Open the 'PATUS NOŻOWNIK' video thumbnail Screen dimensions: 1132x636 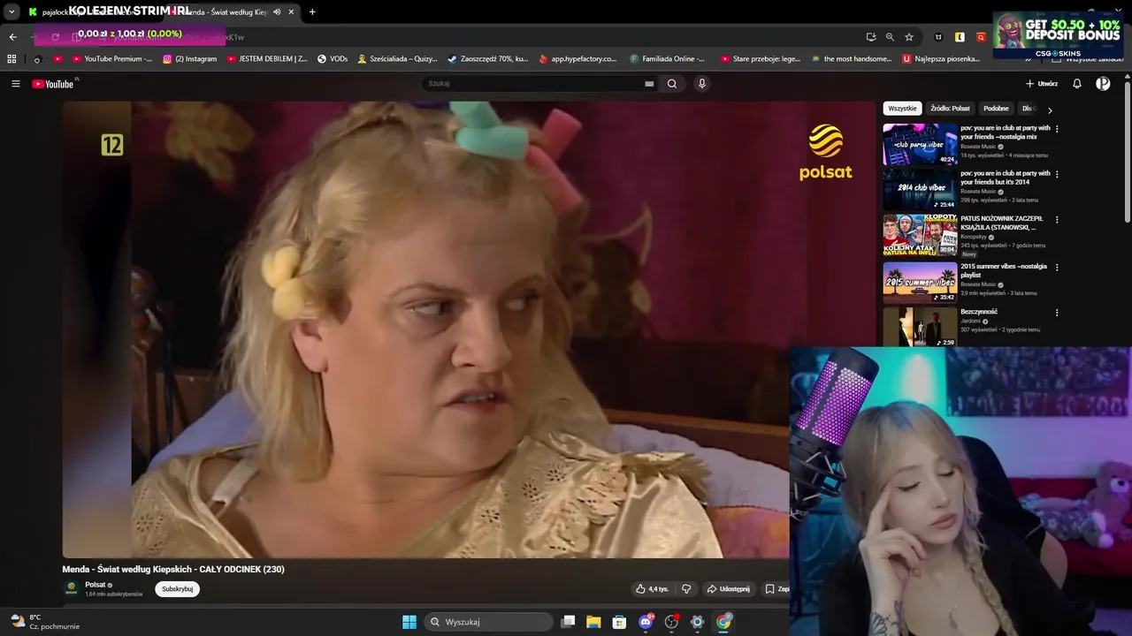point(920,235)
